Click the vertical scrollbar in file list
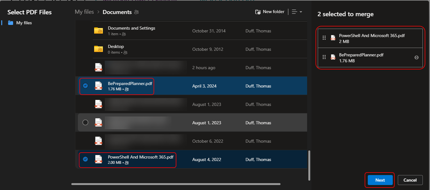 (309, 165)
